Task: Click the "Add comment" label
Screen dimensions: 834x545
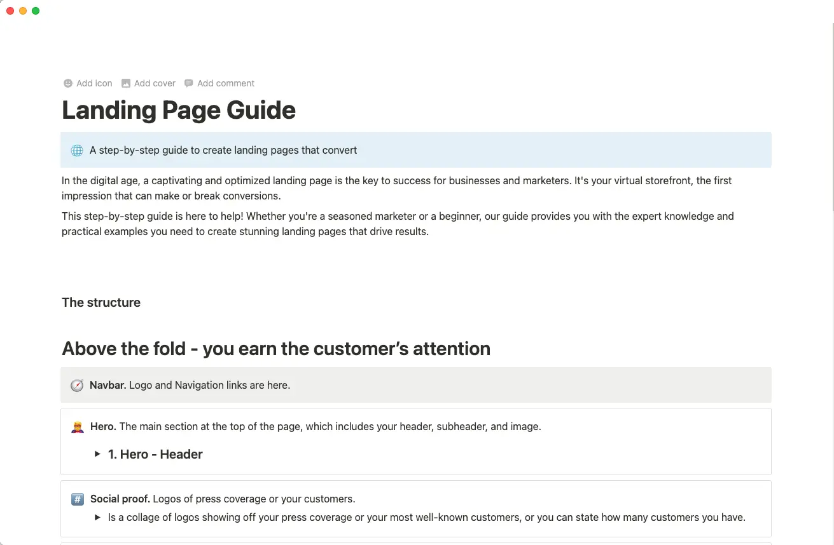Action: (x=225, y=83)
